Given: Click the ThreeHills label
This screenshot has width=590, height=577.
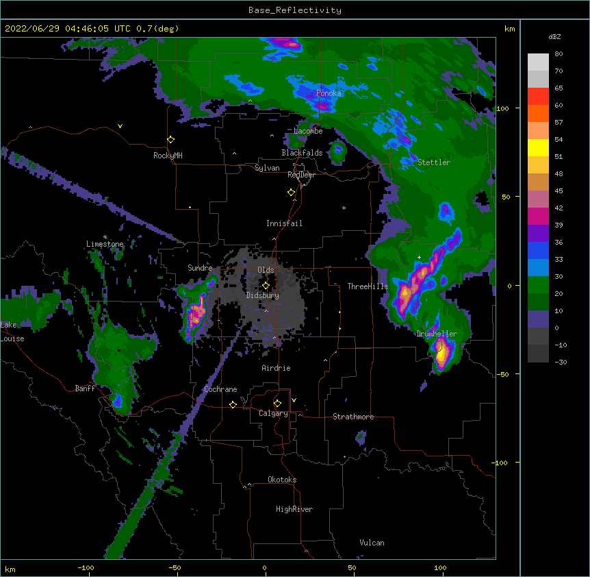Looking at the screenshot, I should point(368,286).
